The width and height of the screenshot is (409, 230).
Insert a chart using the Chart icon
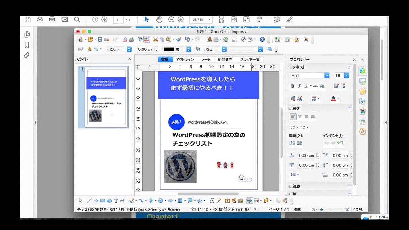click(x=210, y=39)
